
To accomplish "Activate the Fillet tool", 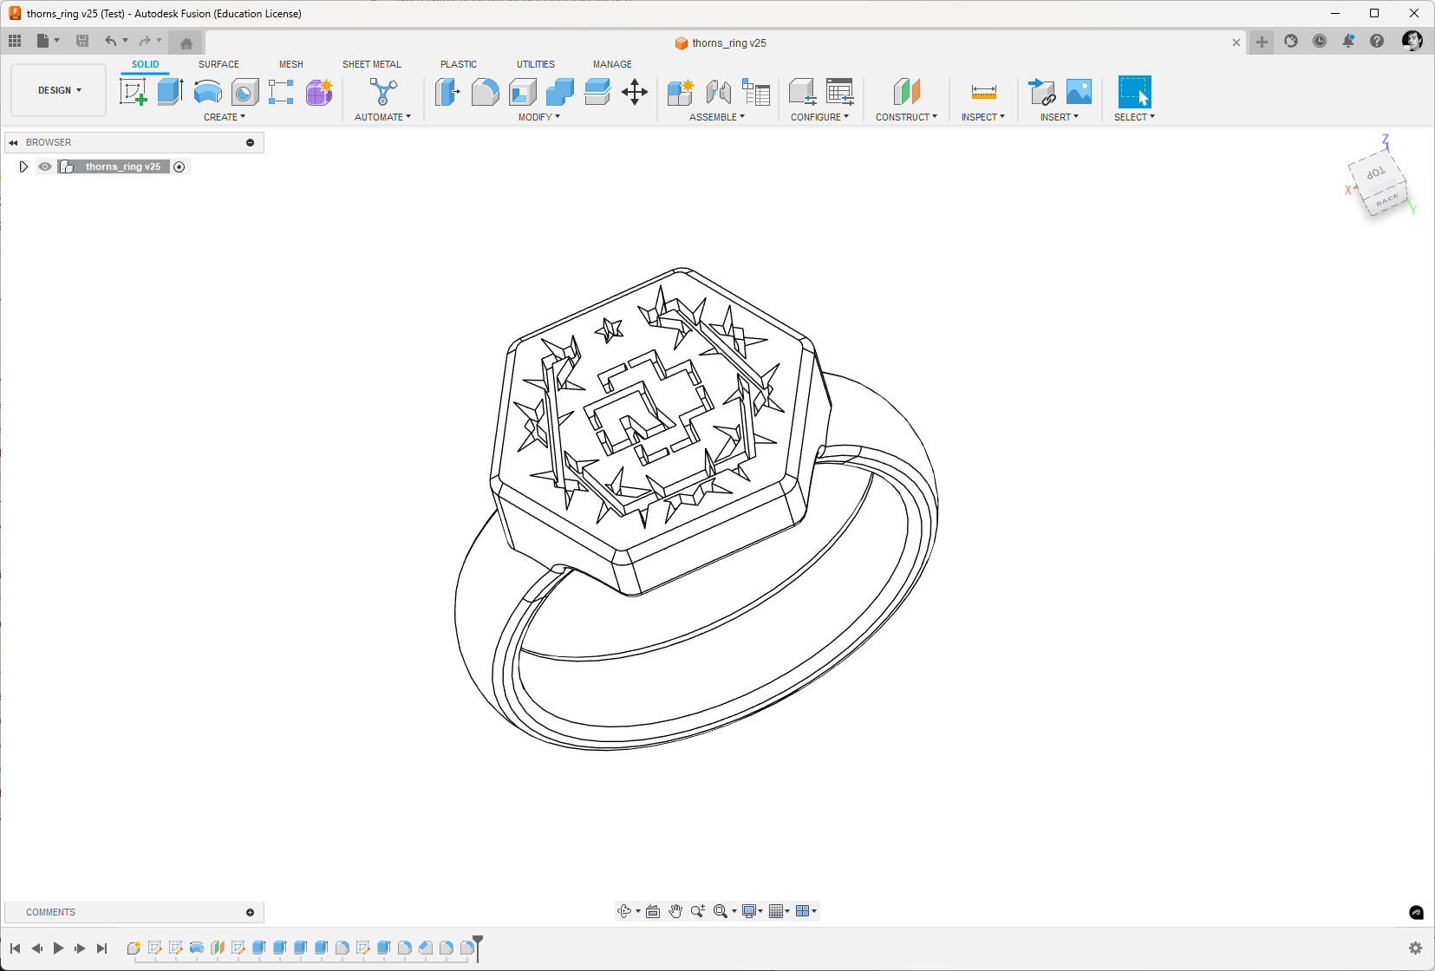I will pos(485,92).
